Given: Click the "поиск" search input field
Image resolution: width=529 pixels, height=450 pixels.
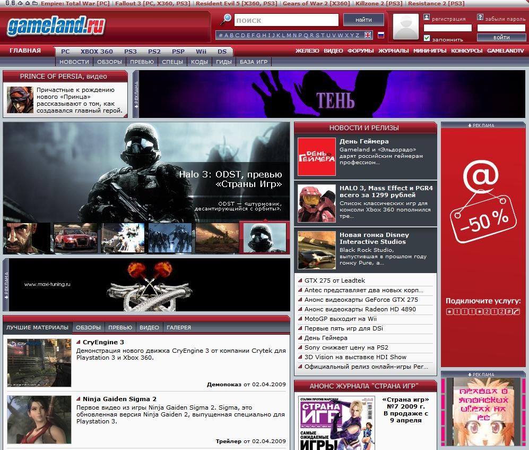Looking at the screenshot, I should click(x=285, y=20).
